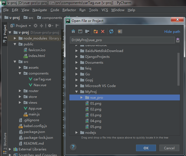Click the path text field in dialog
186x156 pixels.
[x=122, y=40]
